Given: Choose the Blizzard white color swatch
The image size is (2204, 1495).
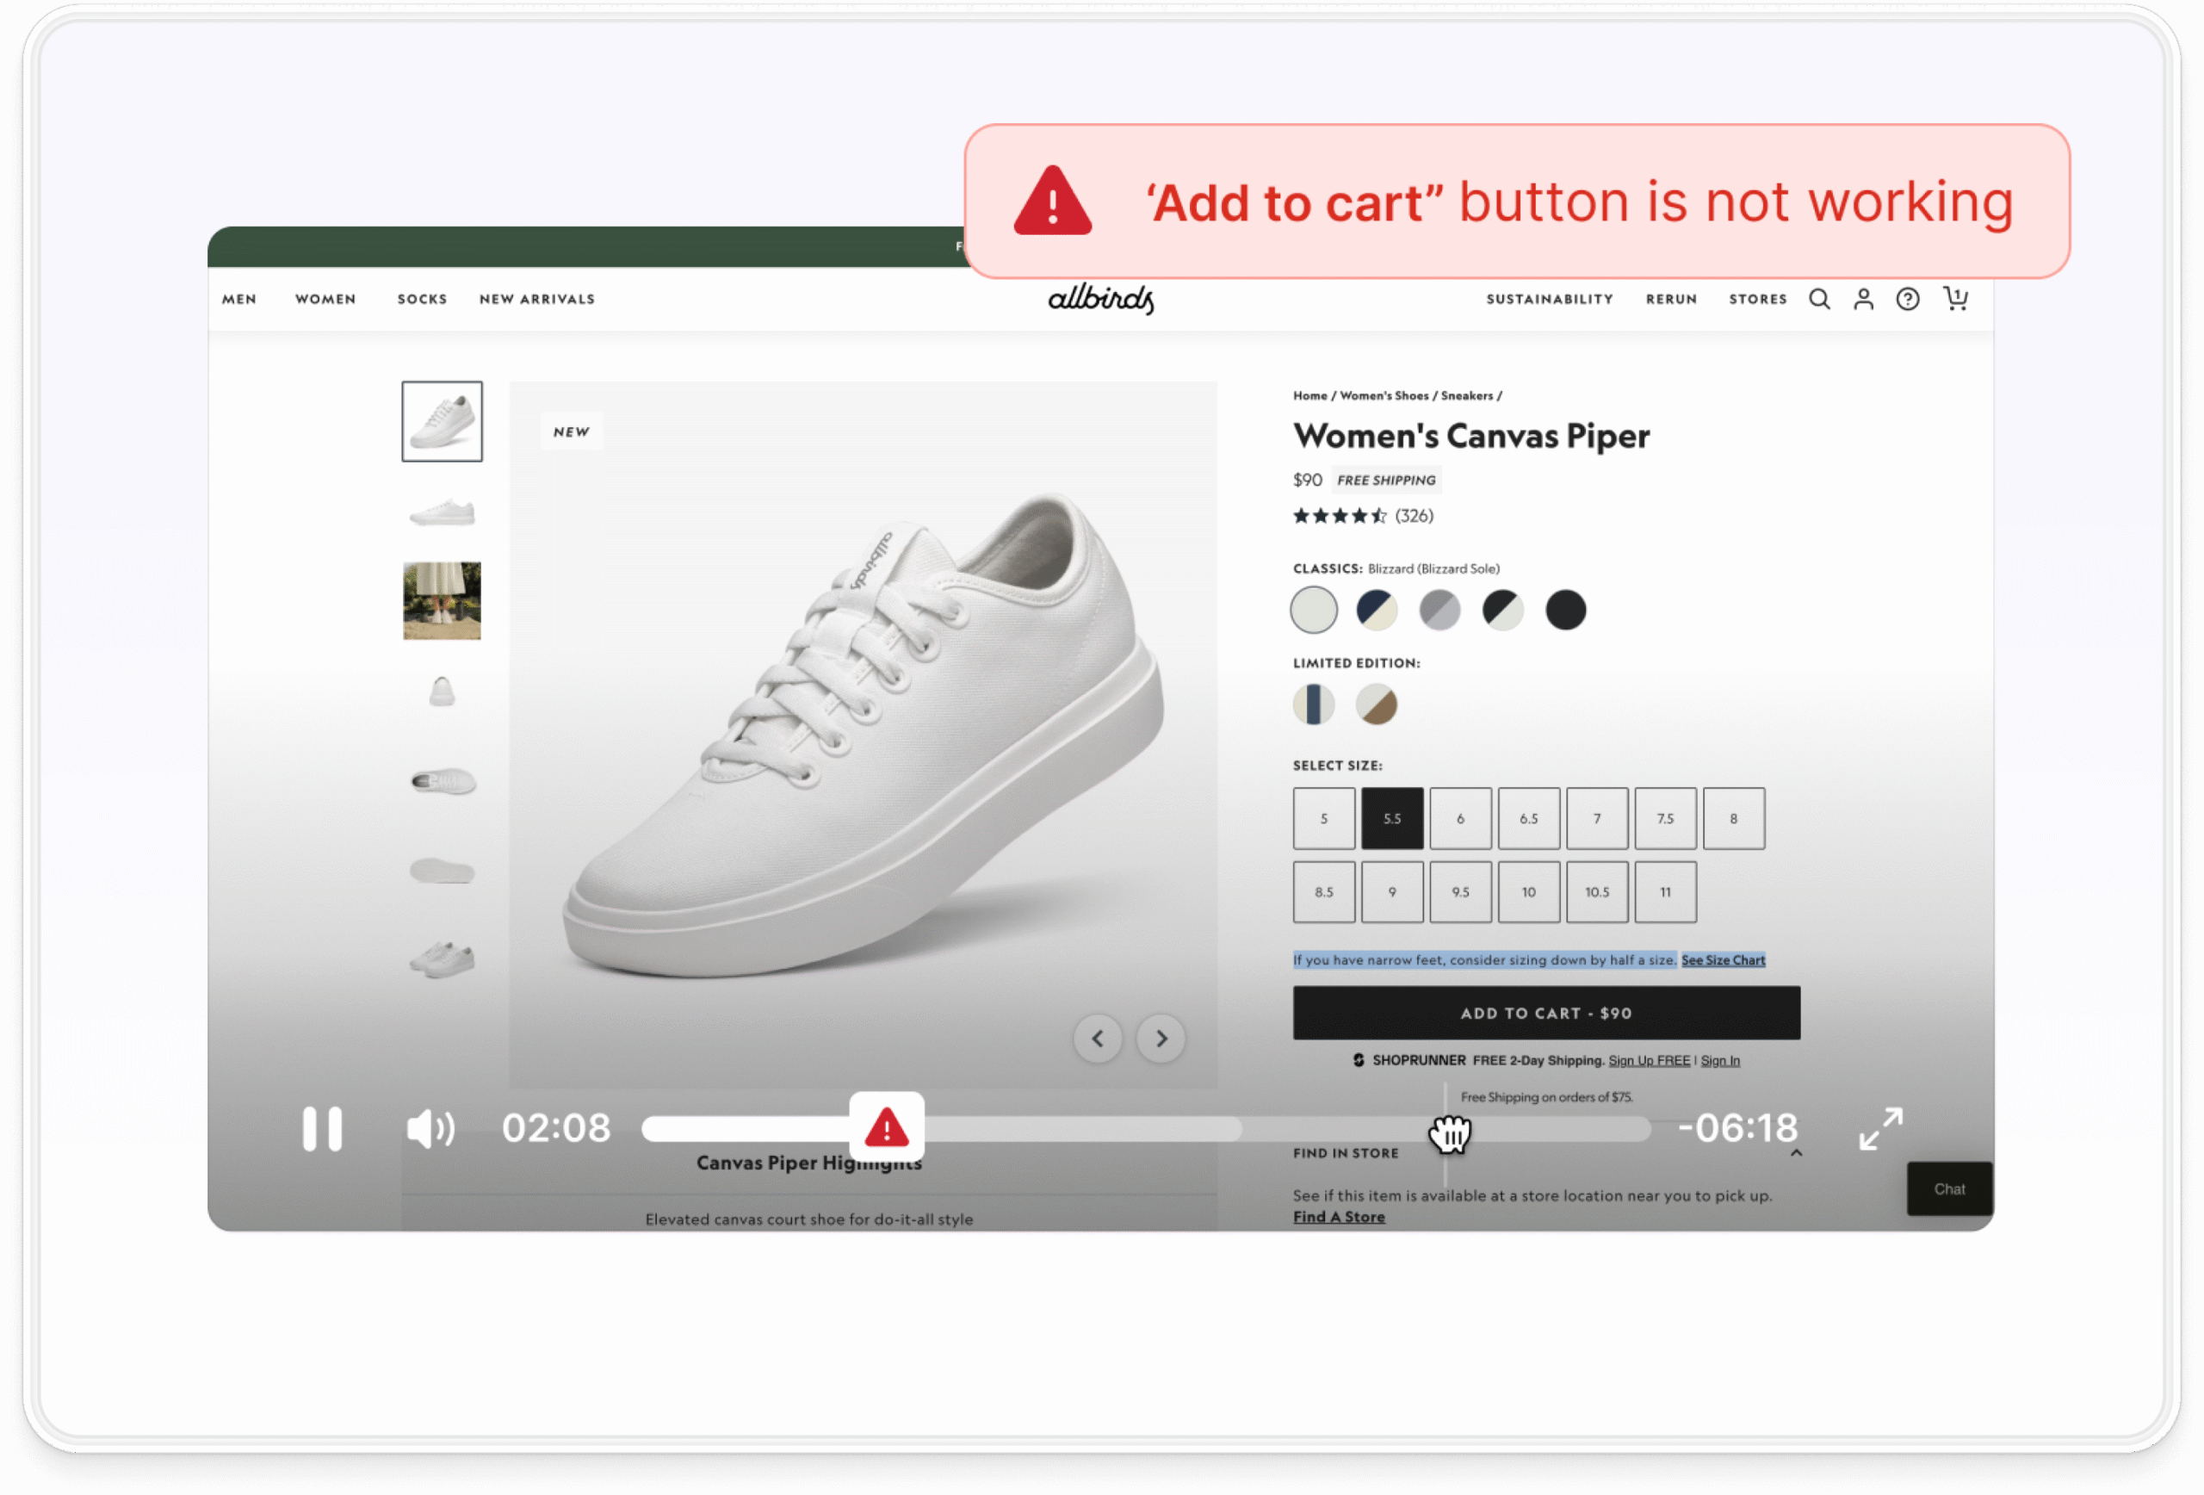Looking at the screenshot, I should (1314, 610).
